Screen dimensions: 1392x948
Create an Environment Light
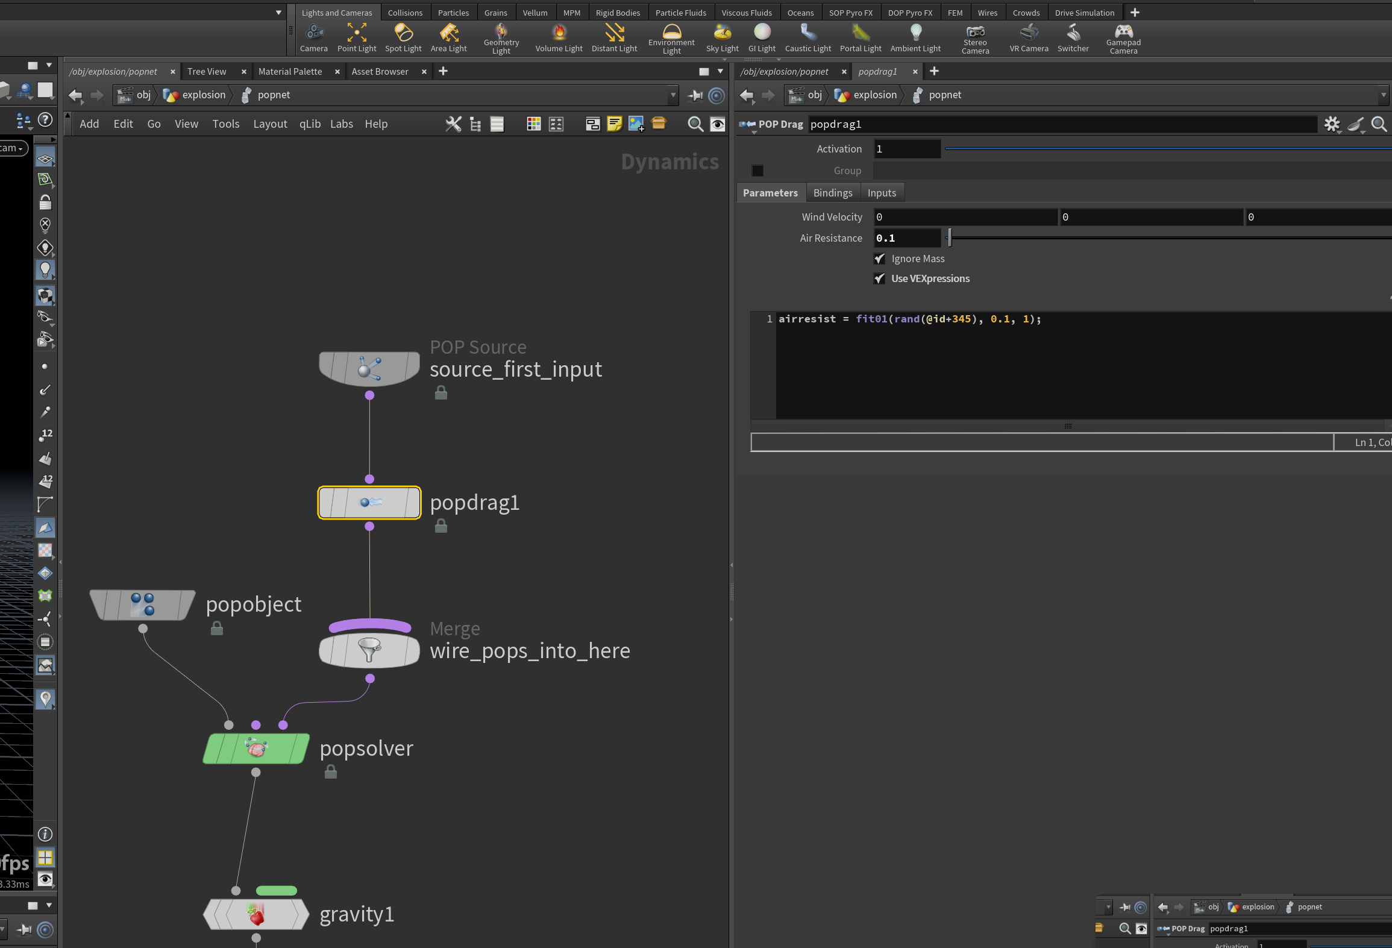671,39
